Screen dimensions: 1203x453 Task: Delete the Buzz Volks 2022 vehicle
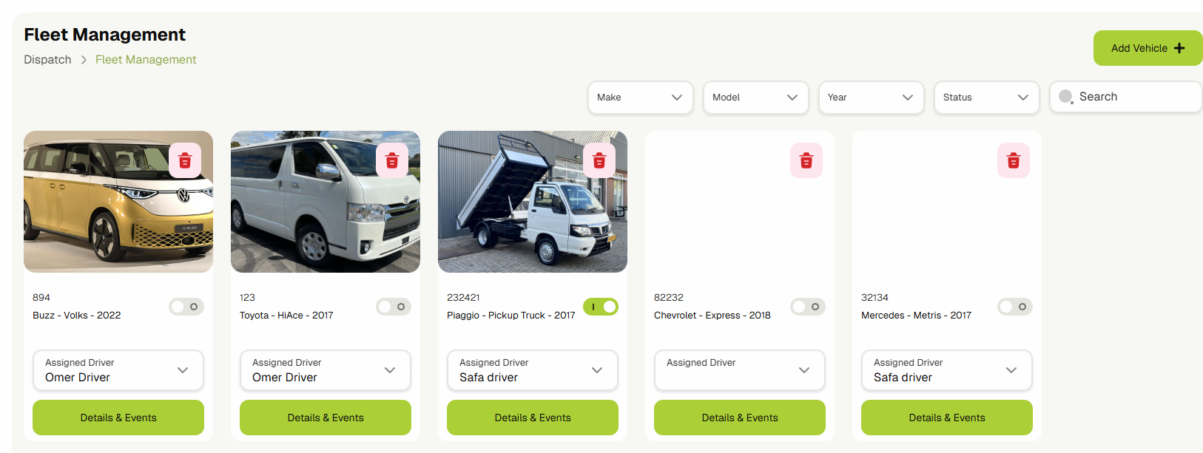point(185,160)
